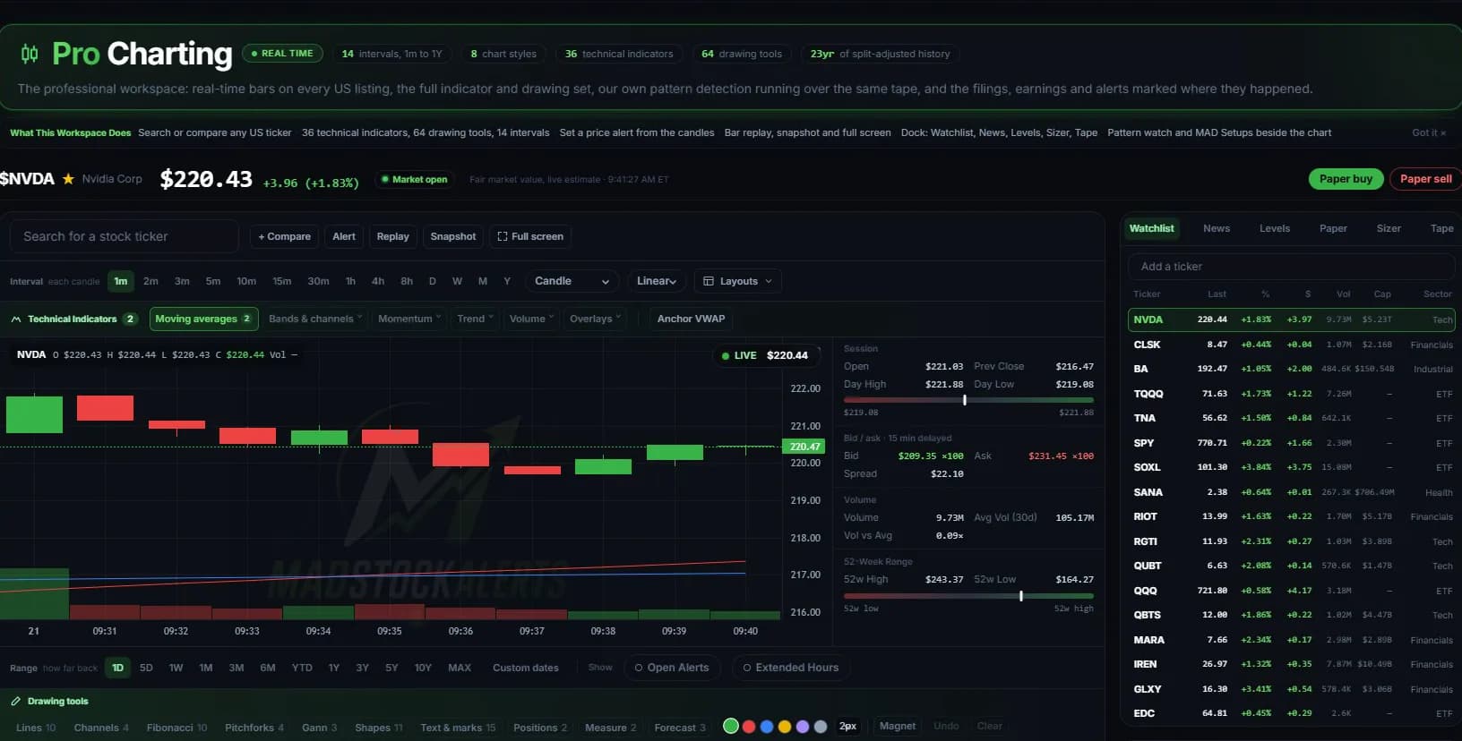Open Fibonacci drawing tools
The width and height of the screenshot is (1462, 741).
(176, 728)
